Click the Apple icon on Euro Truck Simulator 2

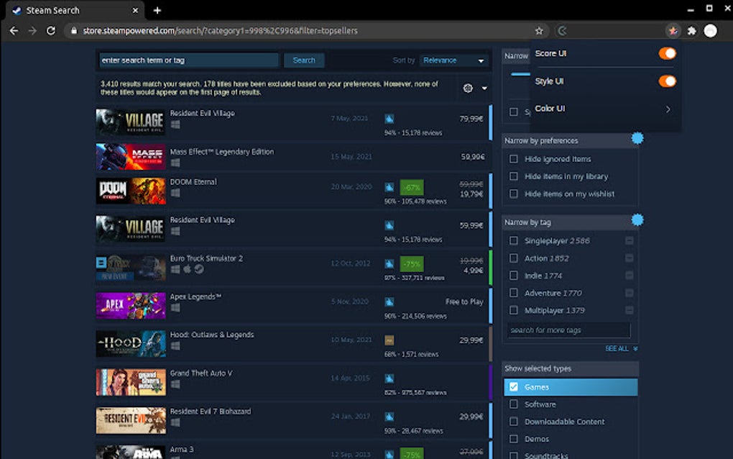click(187, 270)
